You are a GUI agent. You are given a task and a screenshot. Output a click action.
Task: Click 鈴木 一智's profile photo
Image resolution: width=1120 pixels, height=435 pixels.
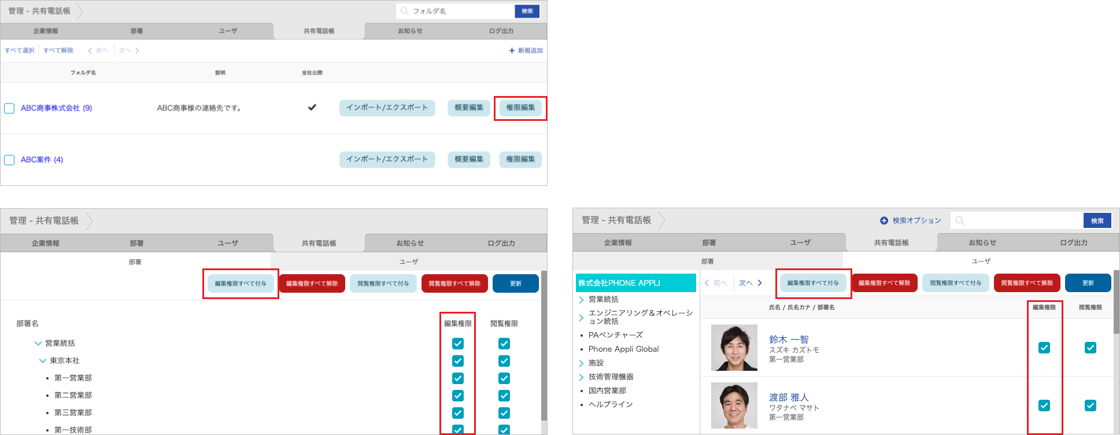point(734,348)
